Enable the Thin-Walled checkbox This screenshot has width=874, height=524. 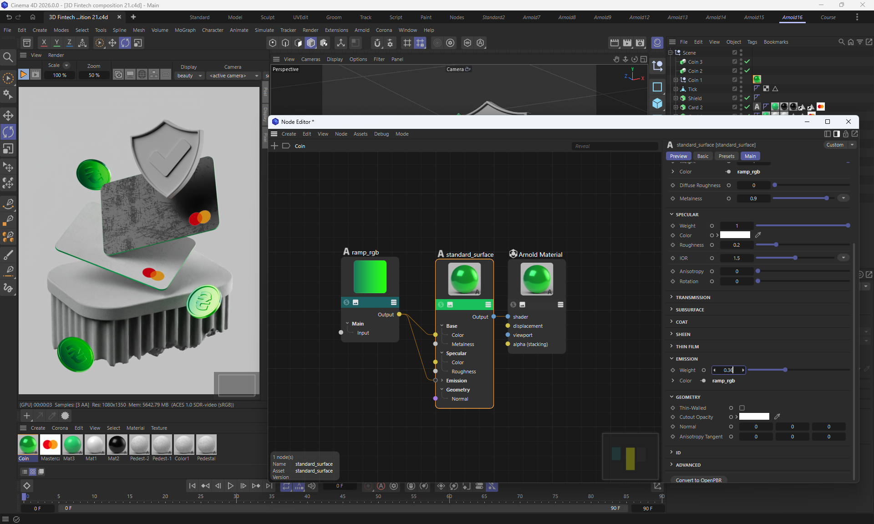coord(742,408)
